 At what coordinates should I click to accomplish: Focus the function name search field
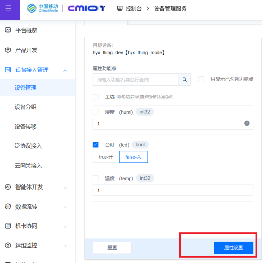click(x=135, y=80)
